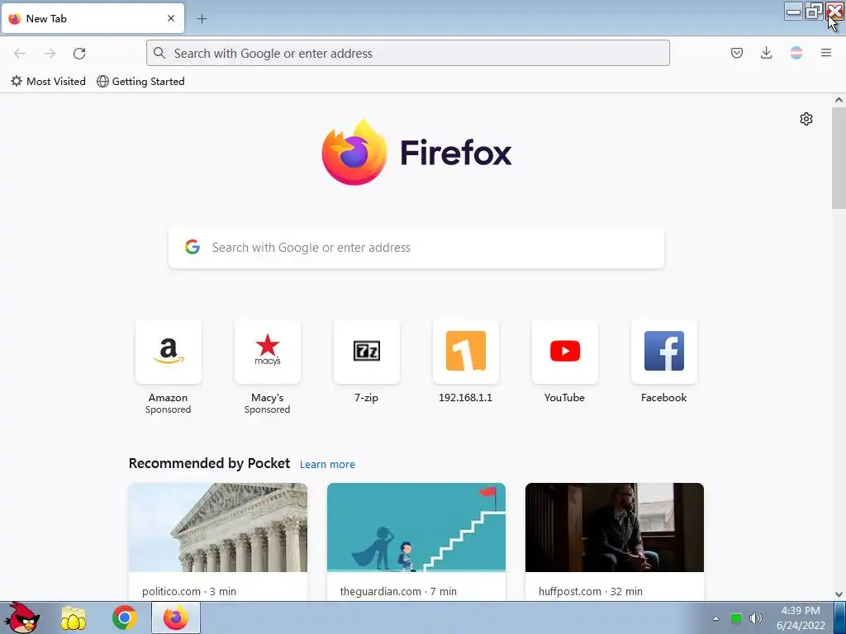This screenshot has height=634, width=846.
Task: Open the Downloads panel icon
Action: point(766,53)
